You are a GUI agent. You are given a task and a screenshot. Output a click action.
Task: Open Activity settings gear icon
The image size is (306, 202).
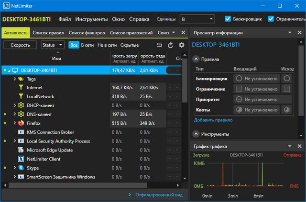point(181,45)
